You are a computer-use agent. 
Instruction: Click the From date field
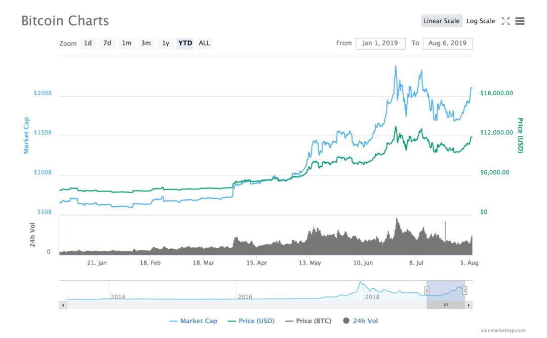point(380,43)
